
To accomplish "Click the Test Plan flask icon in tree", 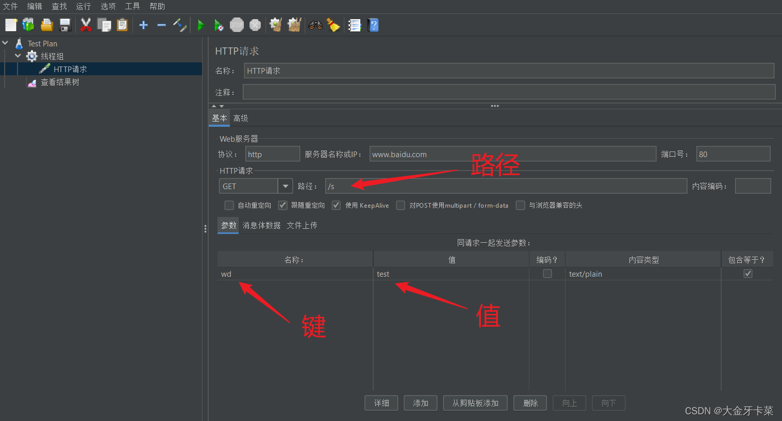I will point(20,43).
